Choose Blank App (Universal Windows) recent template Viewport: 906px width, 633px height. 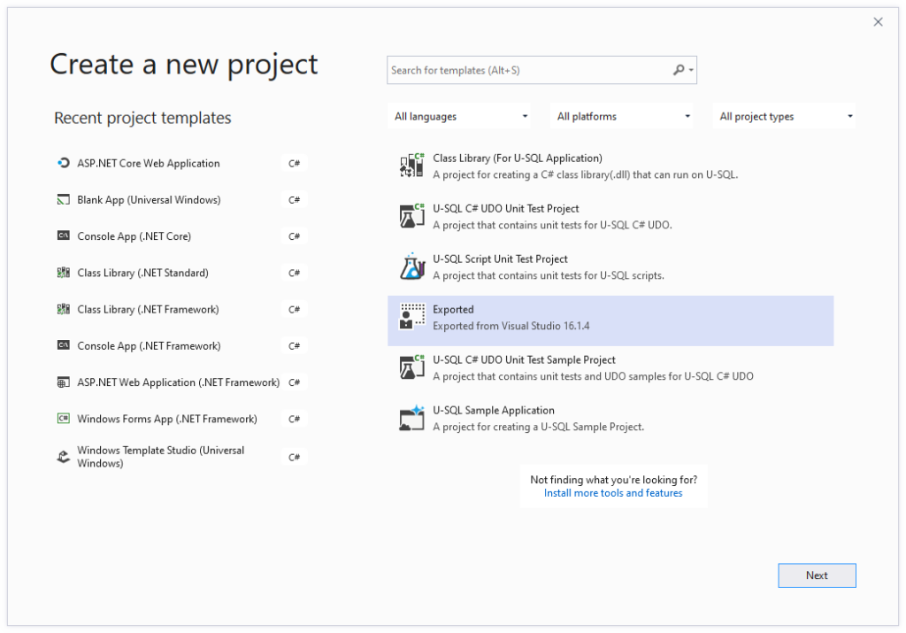pyautogui.click(x=179, y=199)
